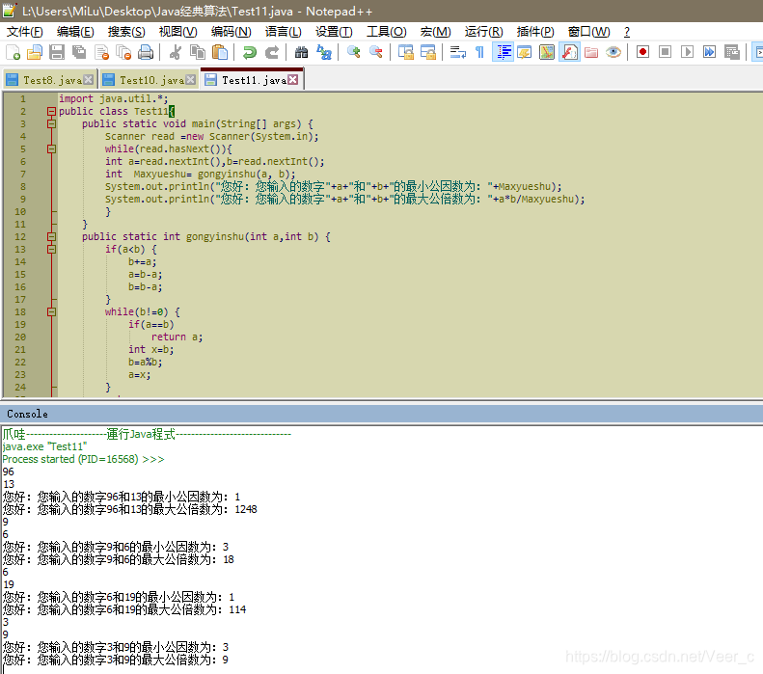Viewport: 763px width, 674px height.
Task: Start macro recording
Action: [x=642, y=52]
